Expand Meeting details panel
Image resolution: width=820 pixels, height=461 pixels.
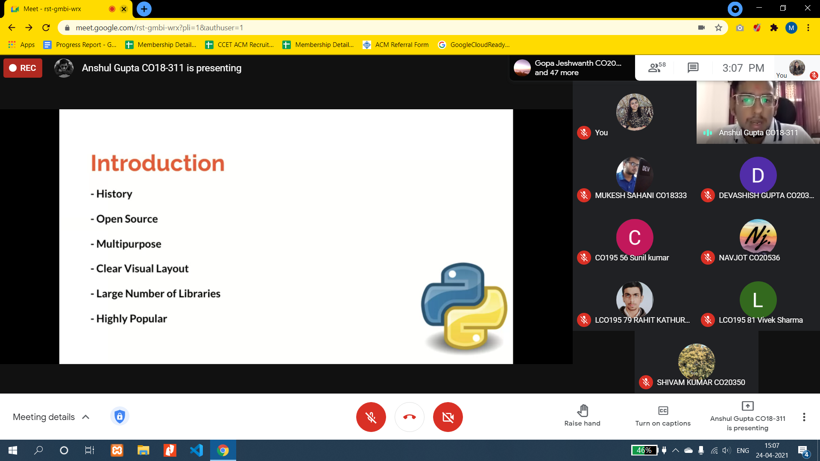point(51,417)
